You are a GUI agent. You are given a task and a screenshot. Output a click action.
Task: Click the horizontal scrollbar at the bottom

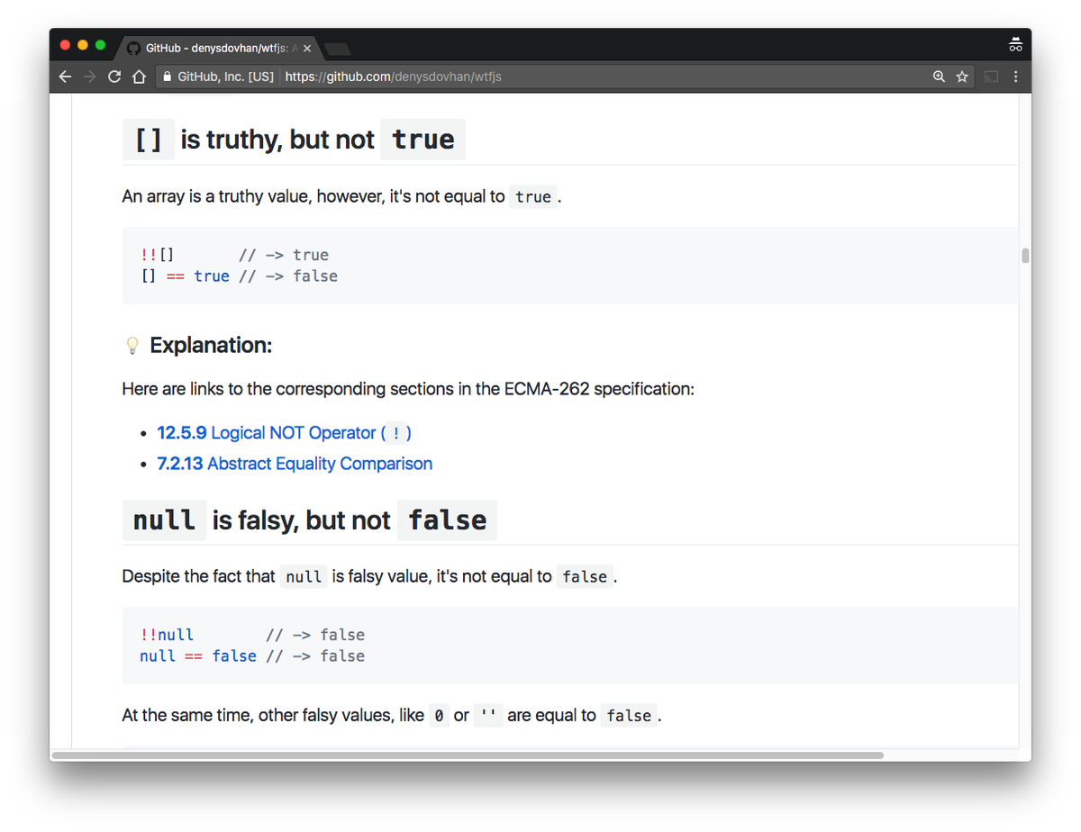coord(468,755)
